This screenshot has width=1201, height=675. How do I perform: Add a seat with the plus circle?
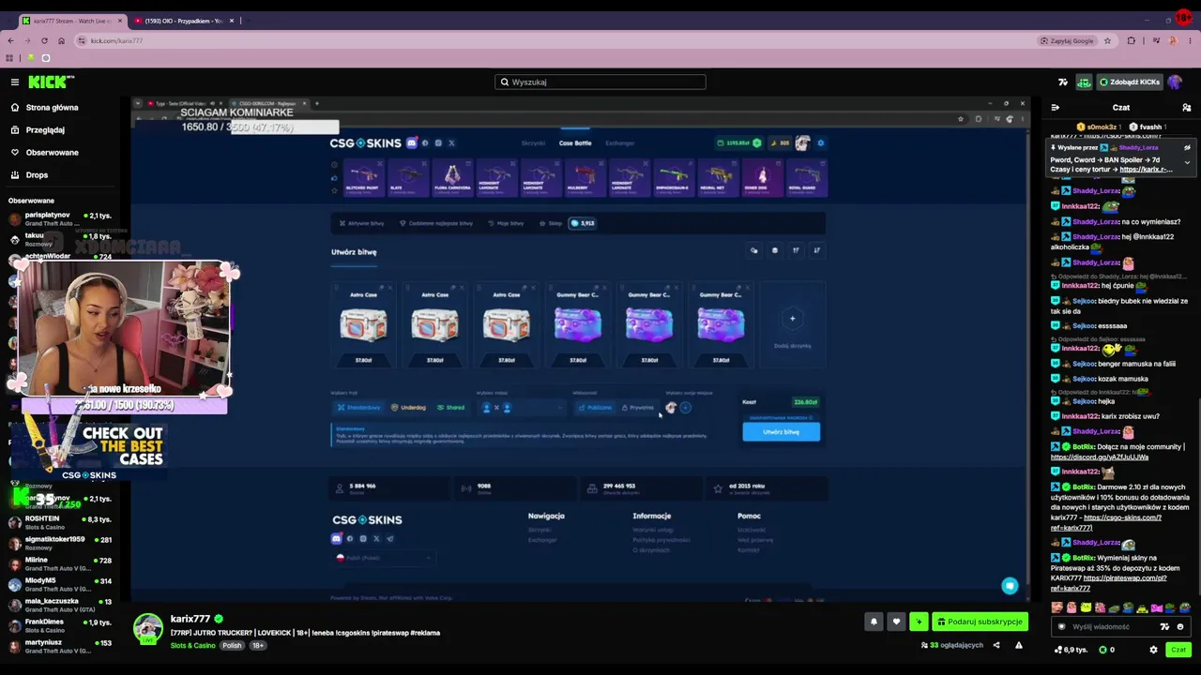click(x=686, y=408)
